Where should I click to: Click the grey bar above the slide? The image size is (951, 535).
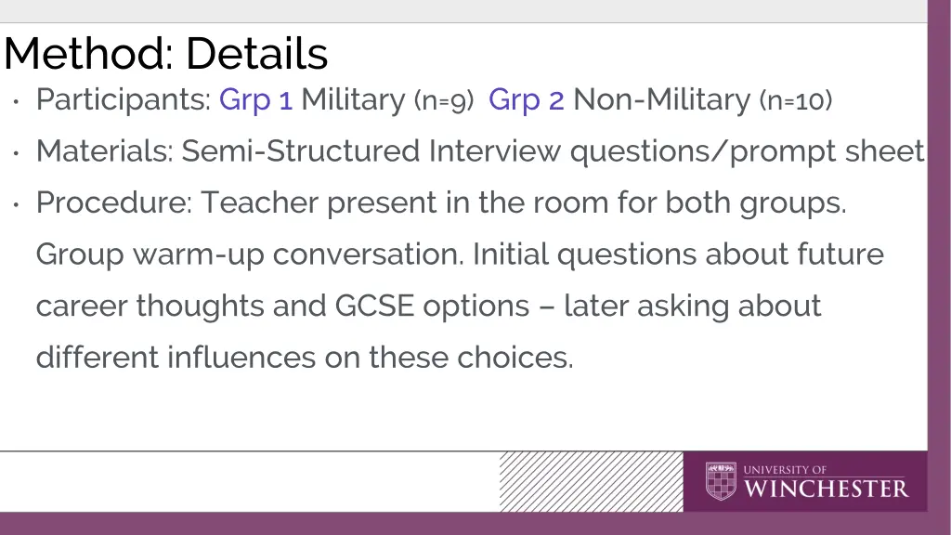463,11
